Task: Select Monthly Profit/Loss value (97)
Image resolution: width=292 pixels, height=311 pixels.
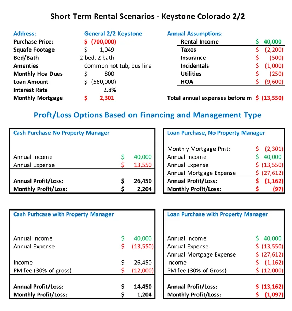Action: click(278, 189)
